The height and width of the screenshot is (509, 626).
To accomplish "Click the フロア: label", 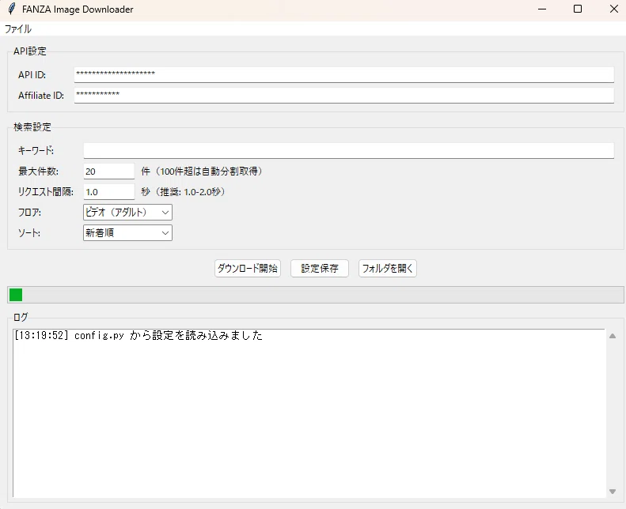I will 29,213.
